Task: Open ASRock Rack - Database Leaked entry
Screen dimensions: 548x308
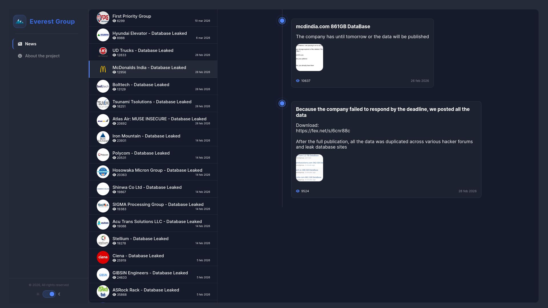Action: (x=146, y=290)
